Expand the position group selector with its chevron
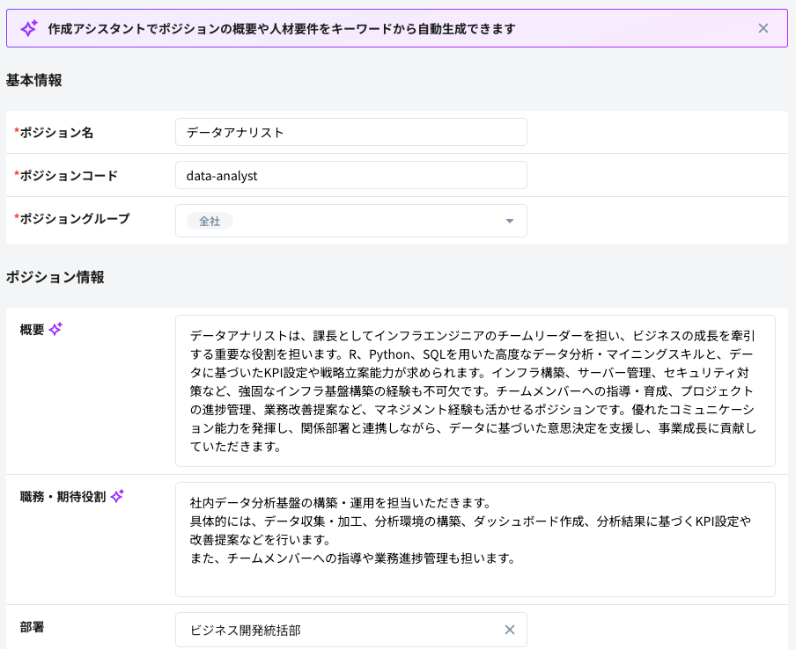The height and width of the screenshot is (649, 796). [x=509, y=221]
